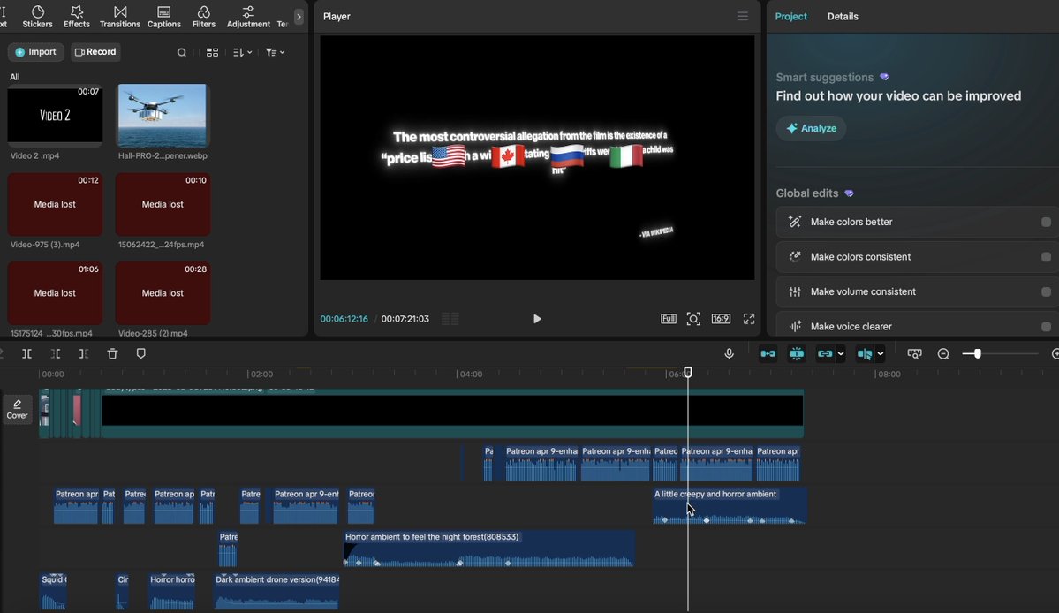Click the Player scan/zoom fit icon
Image resolution: width=1059 pixels, height=613 pixels.
pyautogui.click(x=693, y=319)
